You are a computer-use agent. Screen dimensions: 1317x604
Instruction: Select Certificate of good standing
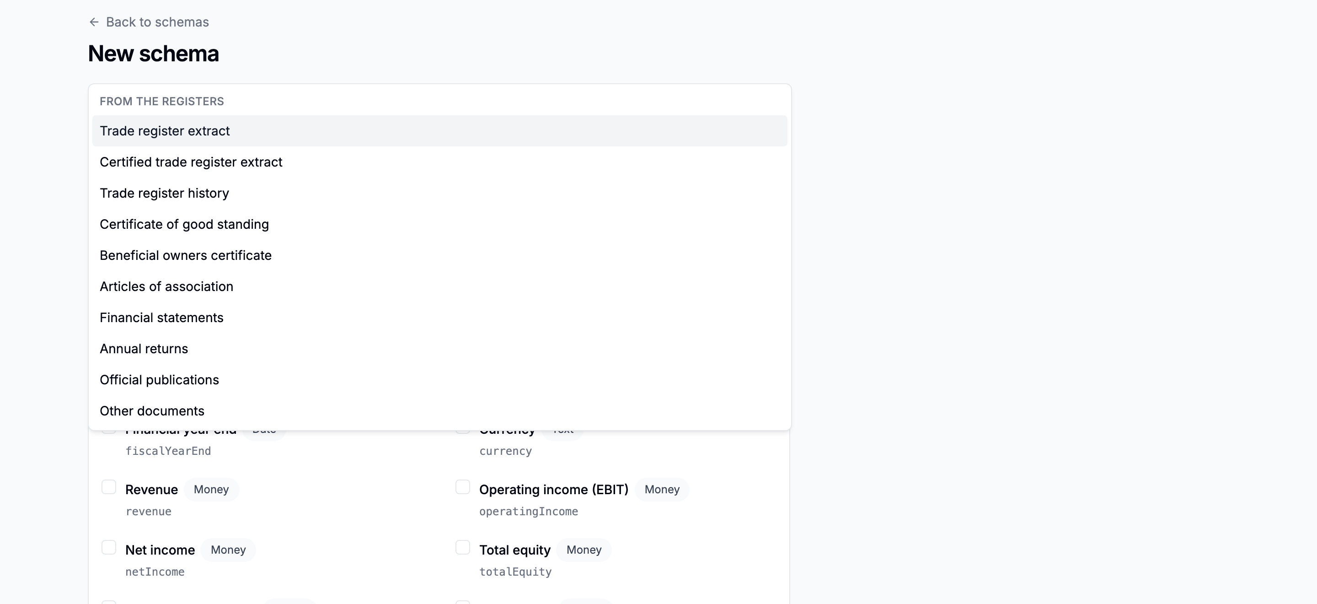[439, 225]
